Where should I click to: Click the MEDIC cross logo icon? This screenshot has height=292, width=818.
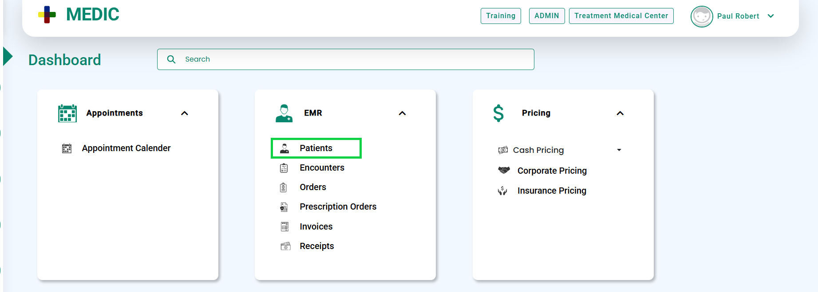pos(47,15)
